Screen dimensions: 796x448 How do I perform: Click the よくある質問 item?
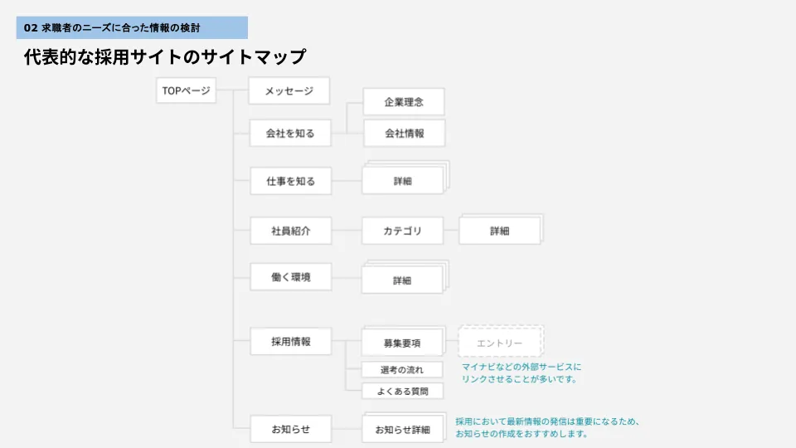402,391
